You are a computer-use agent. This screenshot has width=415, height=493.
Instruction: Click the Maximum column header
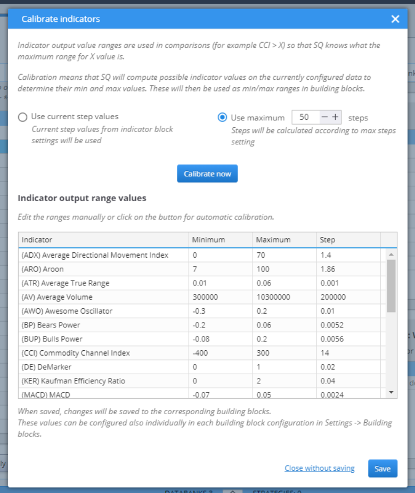[284, 240]
